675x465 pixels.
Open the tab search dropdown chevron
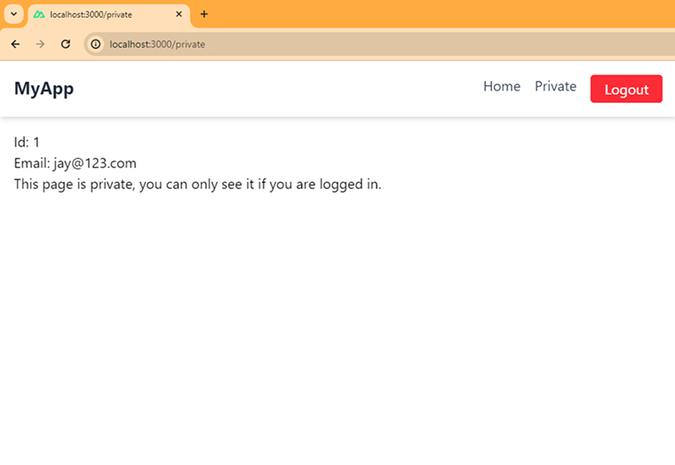pos(14,14)
